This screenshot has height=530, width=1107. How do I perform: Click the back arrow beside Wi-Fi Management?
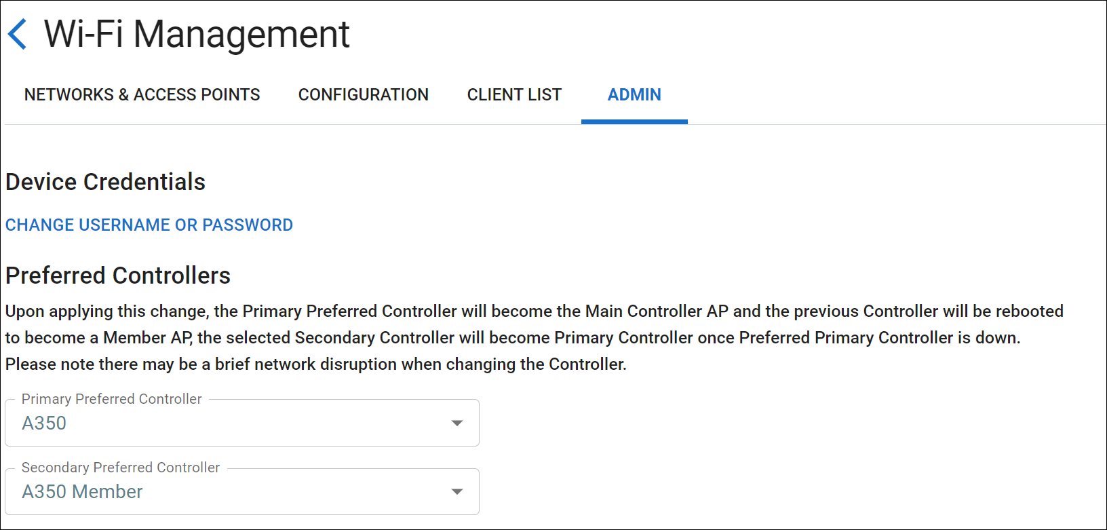point(18,34)
